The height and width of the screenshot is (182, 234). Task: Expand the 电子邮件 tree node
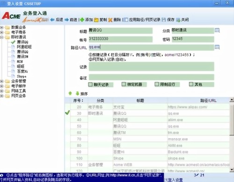pyautogui.click(x=2, y=86)
